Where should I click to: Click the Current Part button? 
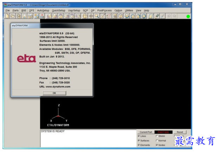click(x=146, y=132)
